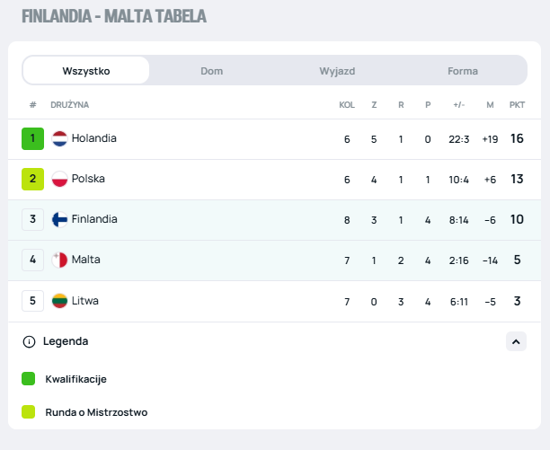Click the Malta flag icon

(60, 260)
